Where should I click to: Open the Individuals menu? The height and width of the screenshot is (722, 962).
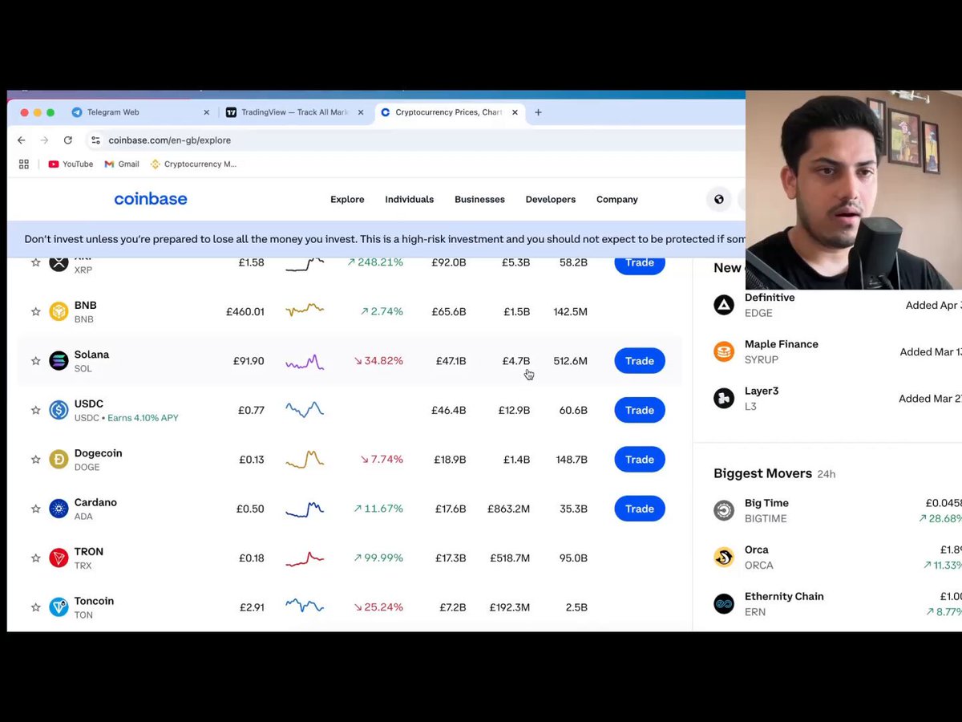coord(409,200)
